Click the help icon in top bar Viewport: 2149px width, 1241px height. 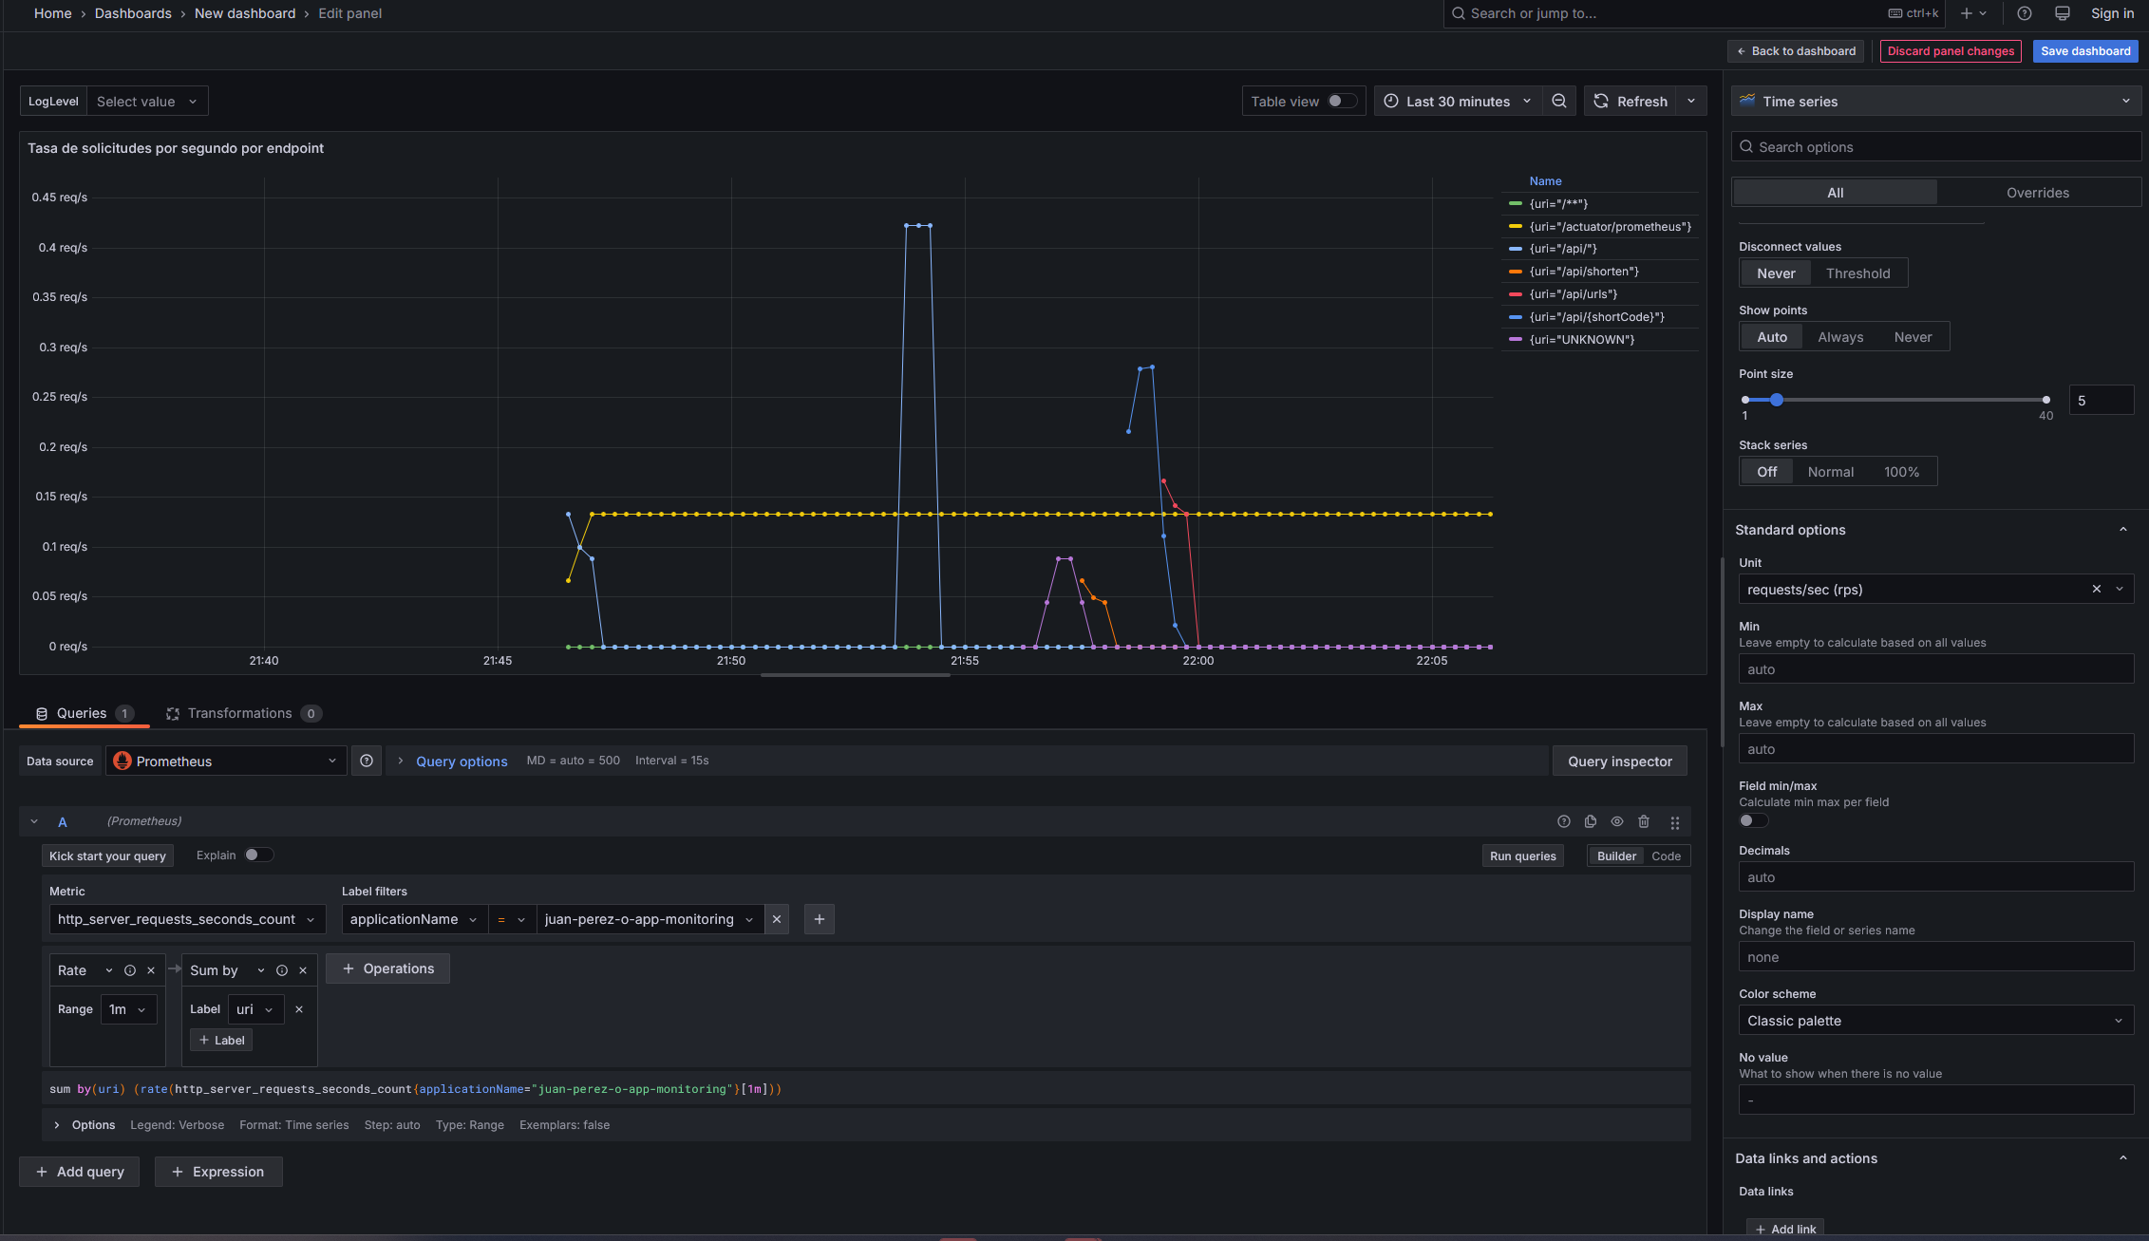[2024, 13]
